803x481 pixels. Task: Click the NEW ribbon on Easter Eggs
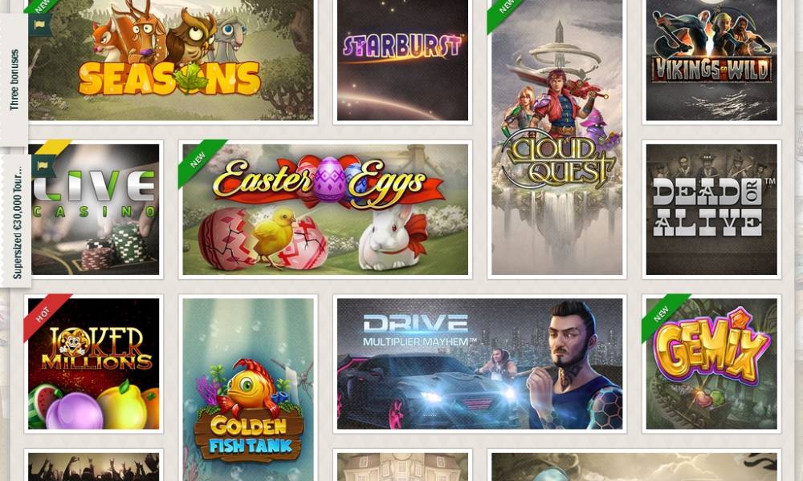pyautogui.click(x=199, y=160)
